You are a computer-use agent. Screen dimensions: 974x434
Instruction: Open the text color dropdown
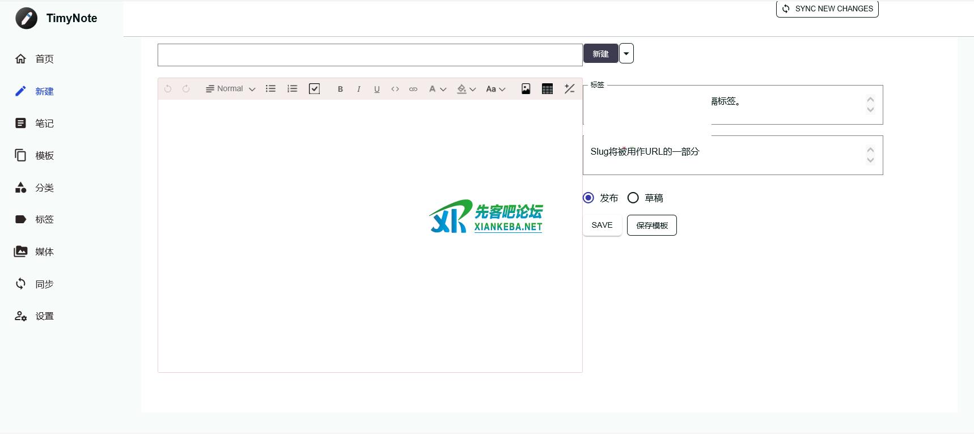(x=437, y=89)
